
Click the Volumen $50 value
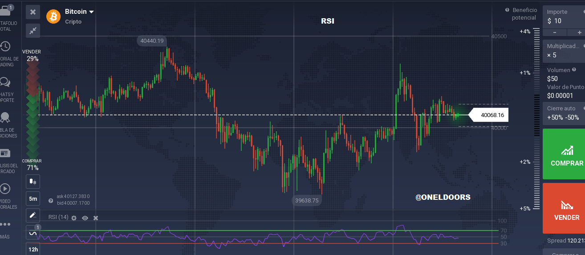552,79
